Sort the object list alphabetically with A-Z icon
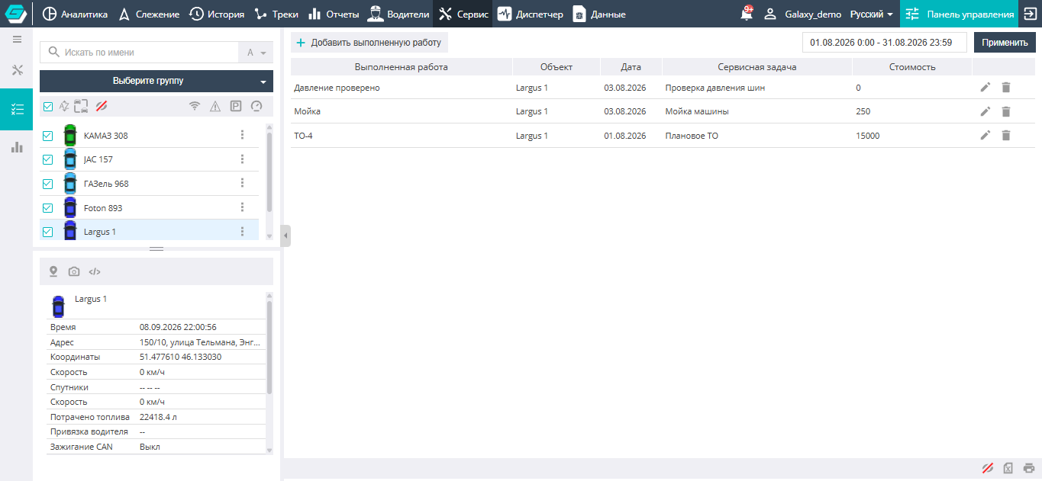The image size is (1042, 481). 65,106
